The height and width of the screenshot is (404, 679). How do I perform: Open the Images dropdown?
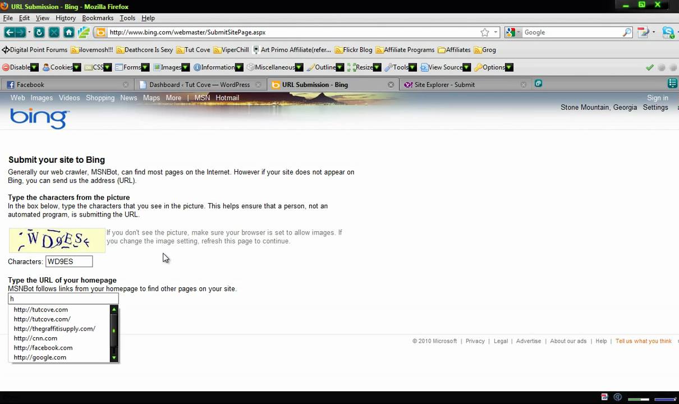pos(171,67)
